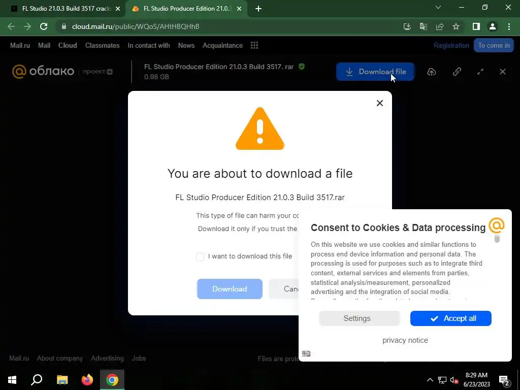
Task: Go back to previous page
Action: click(x=11, y=26)
